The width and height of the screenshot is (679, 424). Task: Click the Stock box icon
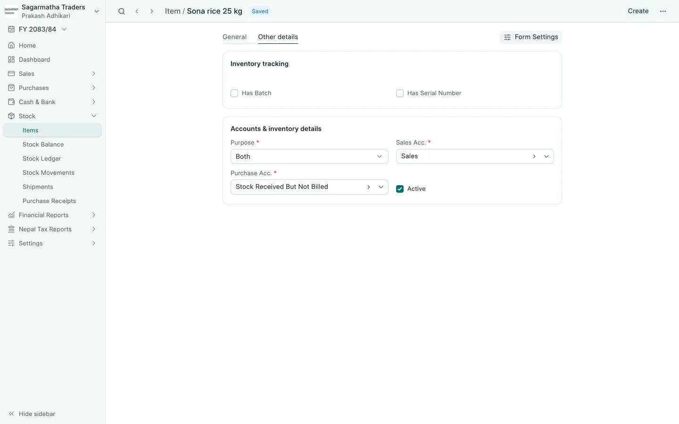point(11,116)
